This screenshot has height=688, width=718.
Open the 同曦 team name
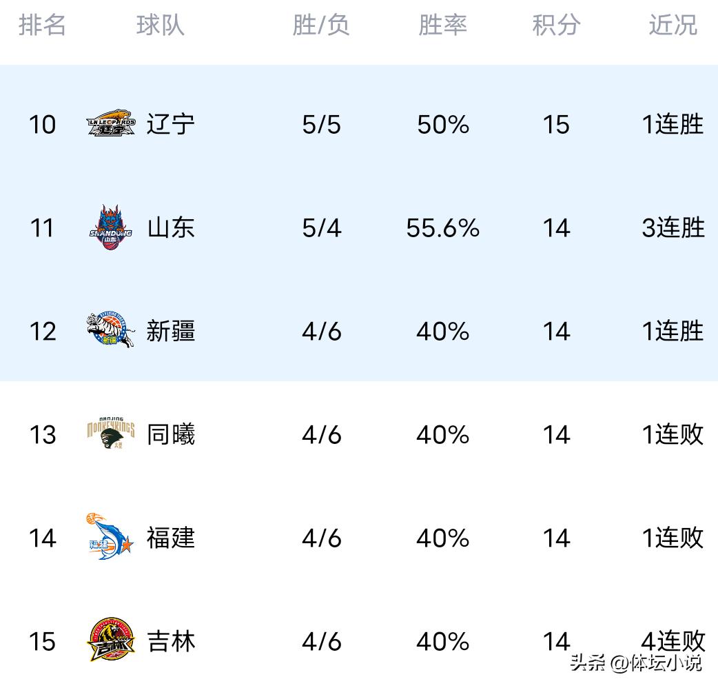coord(171,434)
